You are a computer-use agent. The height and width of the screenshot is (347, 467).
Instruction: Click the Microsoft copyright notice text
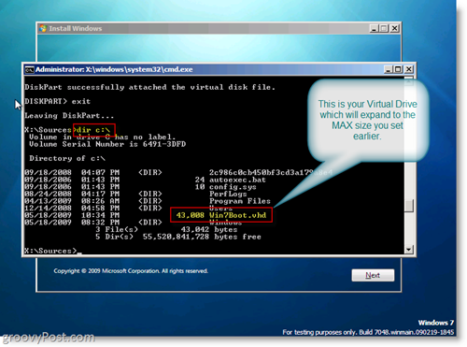131,271
